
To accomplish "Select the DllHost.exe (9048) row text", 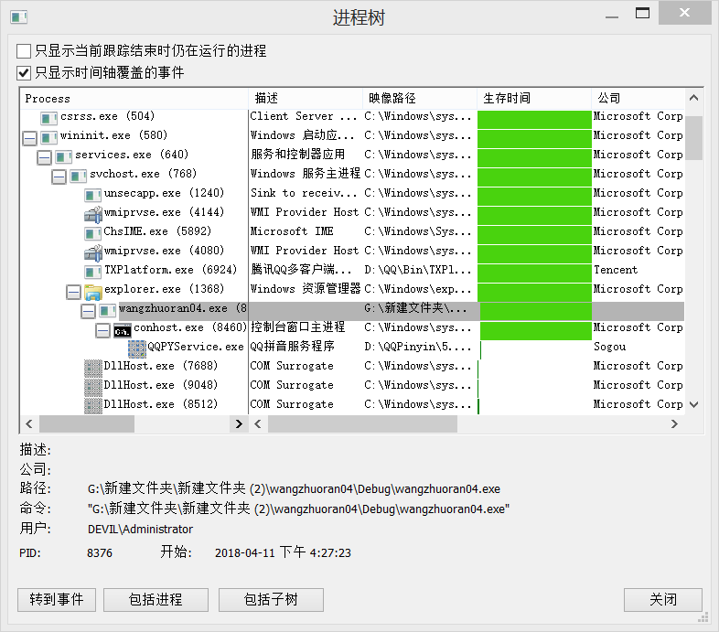I will [160, 385].
